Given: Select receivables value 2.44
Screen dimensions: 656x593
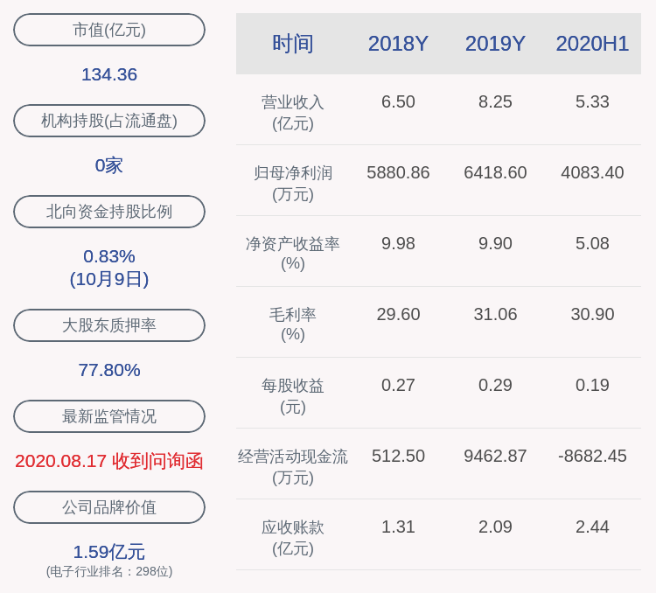Looking at the screenshot, I should point(592,526).
